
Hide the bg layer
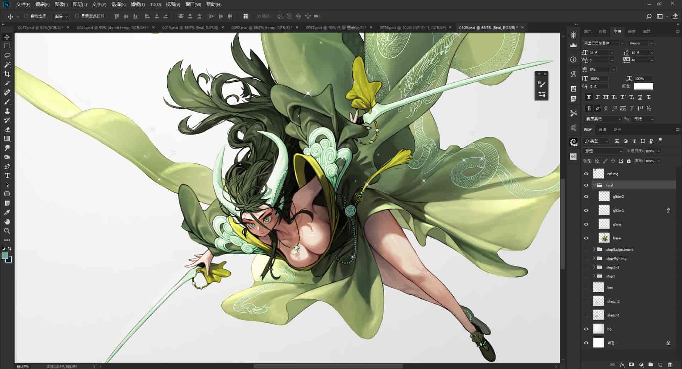586,329
